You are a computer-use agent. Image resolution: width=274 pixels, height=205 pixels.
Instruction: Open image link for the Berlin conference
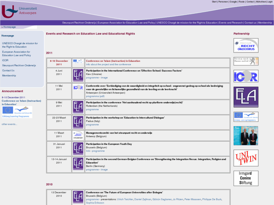tap(104, 170)
